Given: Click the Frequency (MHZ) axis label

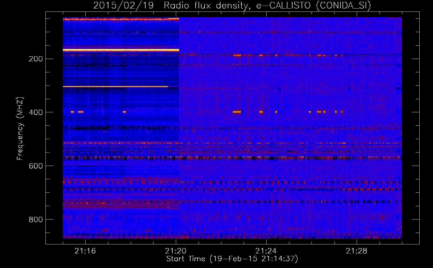Looking at the screenshot, I should pyautogui.click(x=20, y=128).
